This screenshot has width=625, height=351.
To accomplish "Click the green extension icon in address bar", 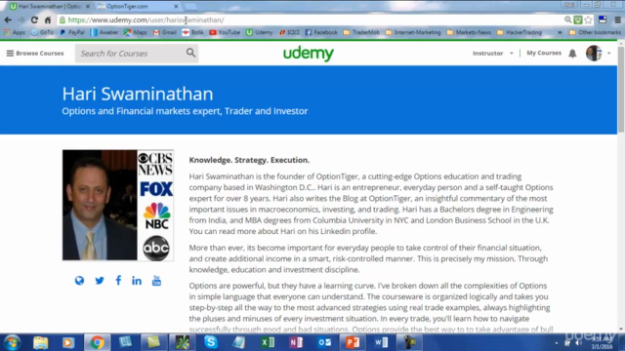I will (578, 19).
